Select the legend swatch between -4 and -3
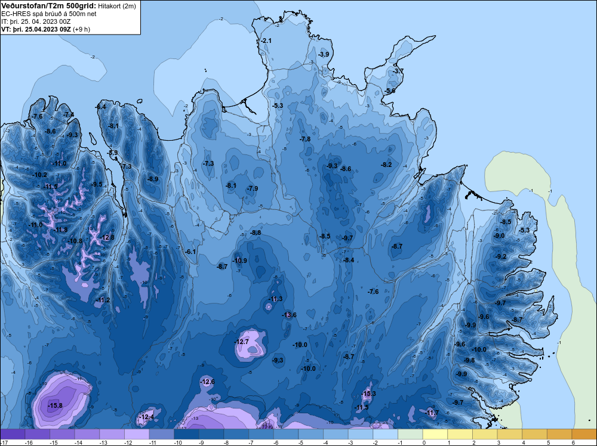Viewport: 597px width, 446px height. pos(336,434)
